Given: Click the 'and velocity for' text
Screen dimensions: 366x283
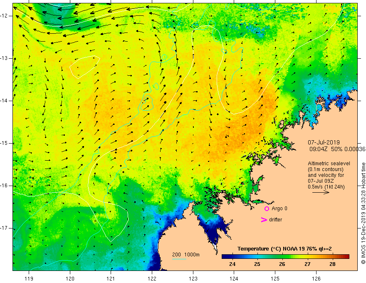Looking at the screenshot, I should [326, 175].
